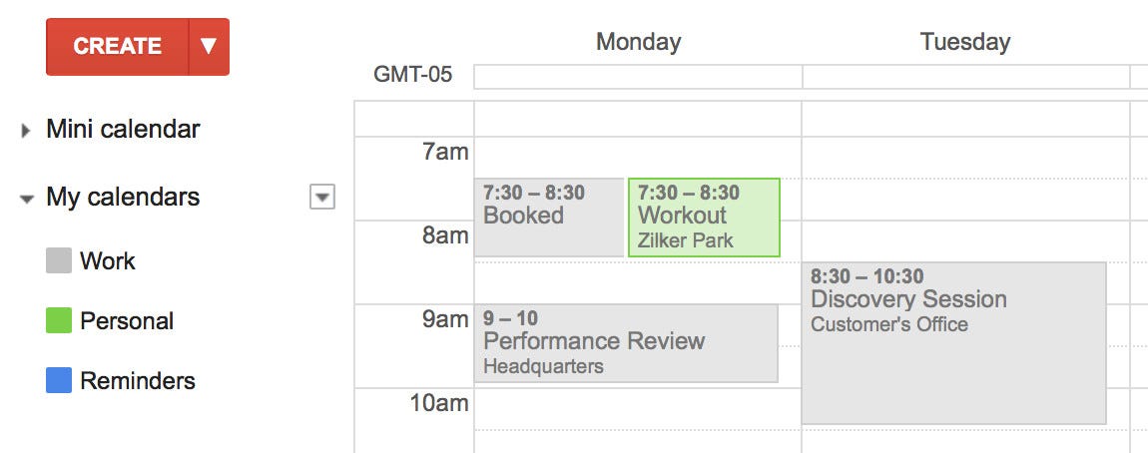The width and height of the screenshot is (1148, 453).
Task: Open the Performance Review event
Action: 626,343
